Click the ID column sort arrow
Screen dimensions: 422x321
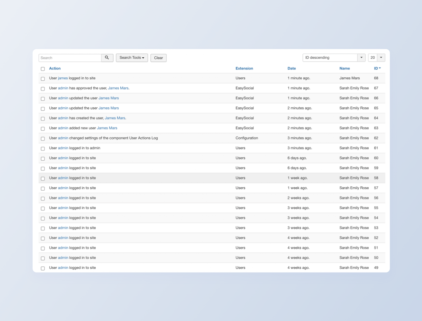point(380,68)
